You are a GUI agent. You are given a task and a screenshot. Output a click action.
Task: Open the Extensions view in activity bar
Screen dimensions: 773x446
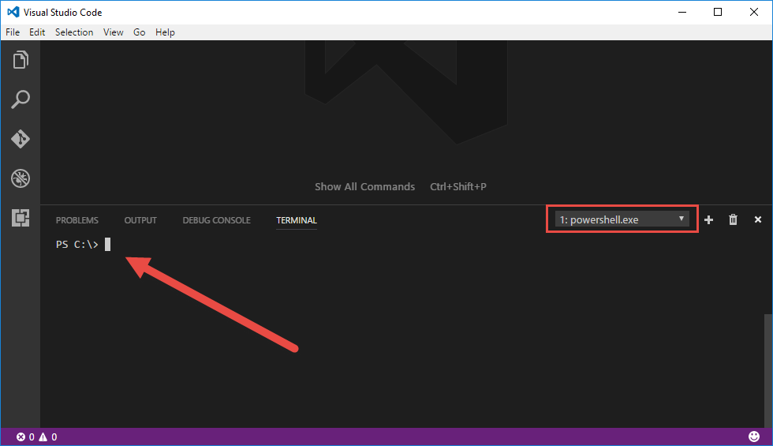21,218
